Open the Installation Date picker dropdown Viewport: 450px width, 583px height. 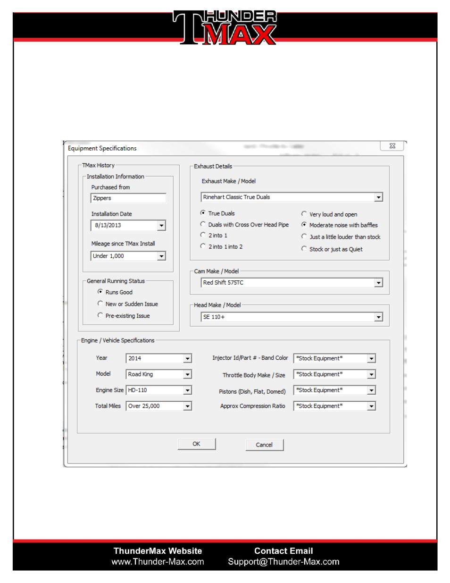(x=161, y=226)
